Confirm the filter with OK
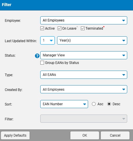 point(85,135)
